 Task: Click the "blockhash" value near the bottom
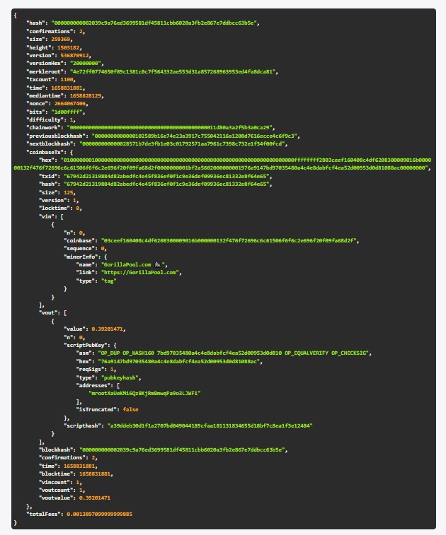point(183,449)
